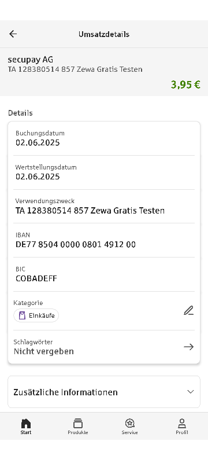This screenshot has height=463, width=208.
Task: Select the IBAN value DE77 8504 0000 0801 4912 00
Action: click(x=76, y=244)
